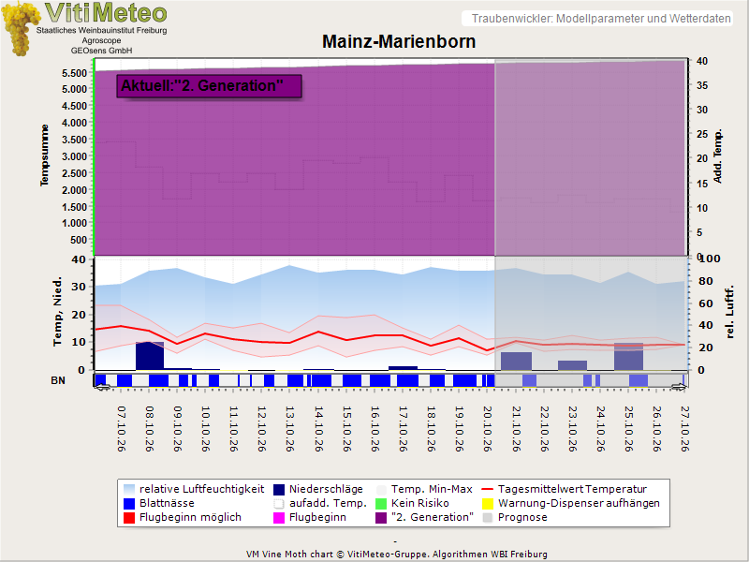
Task: Click the magenta Flugbeginn legend swatch
Action: (279, 518)
